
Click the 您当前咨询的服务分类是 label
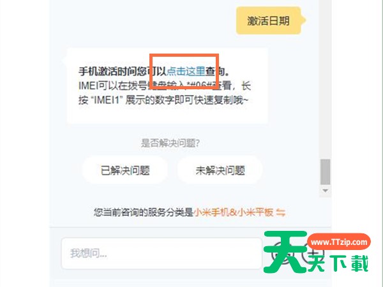(x=144, y=212)
